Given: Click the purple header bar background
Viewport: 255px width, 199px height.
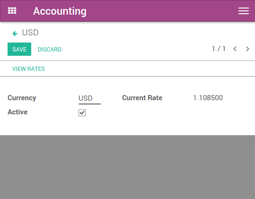Looking at the screenshot, I should tap(163, 11).
